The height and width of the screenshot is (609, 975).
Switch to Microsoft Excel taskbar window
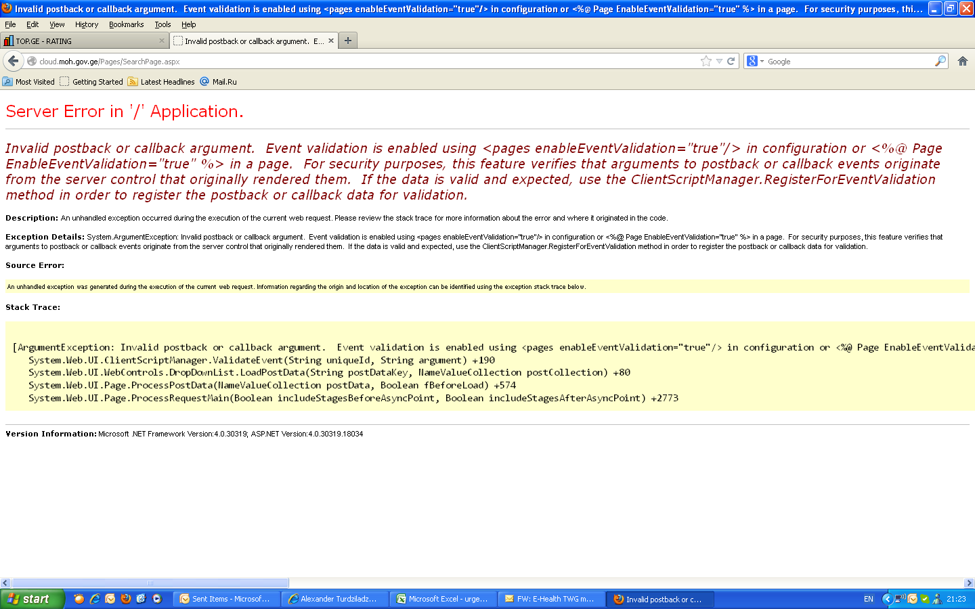click(x=443, y=599)
